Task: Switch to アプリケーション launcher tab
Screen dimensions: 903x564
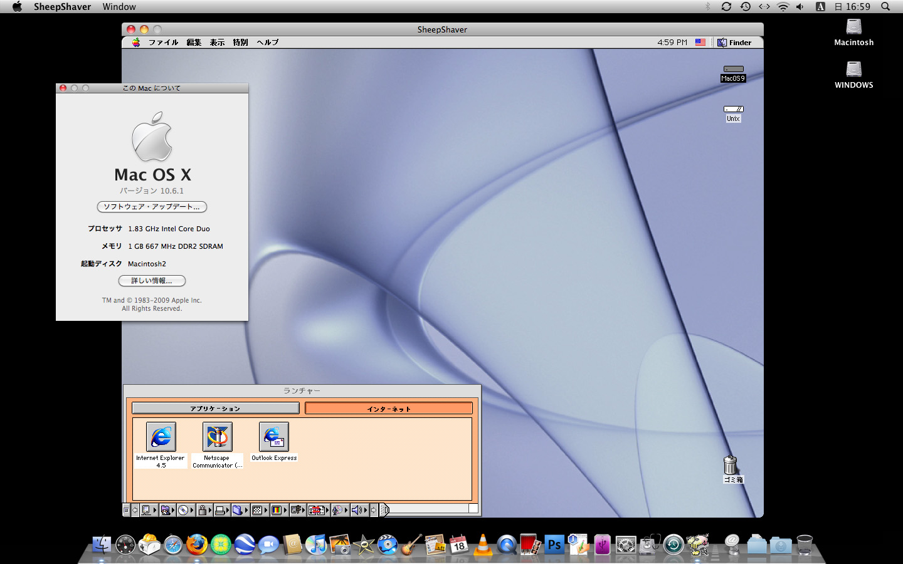Action: tap(216, 408)
